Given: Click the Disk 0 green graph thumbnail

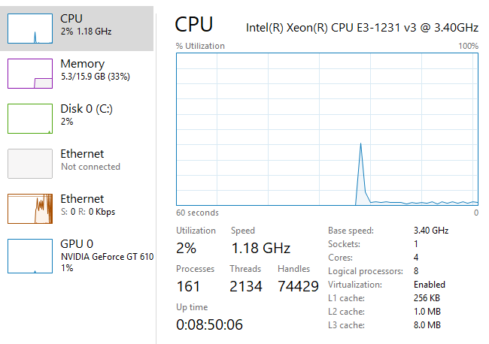Looking at the screenshot, I should [x=30, y=118].
